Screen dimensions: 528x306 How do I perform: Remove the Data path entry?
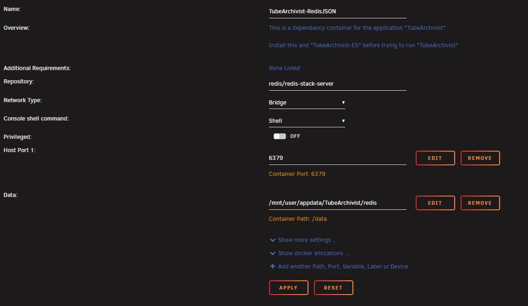click(480, 203)
